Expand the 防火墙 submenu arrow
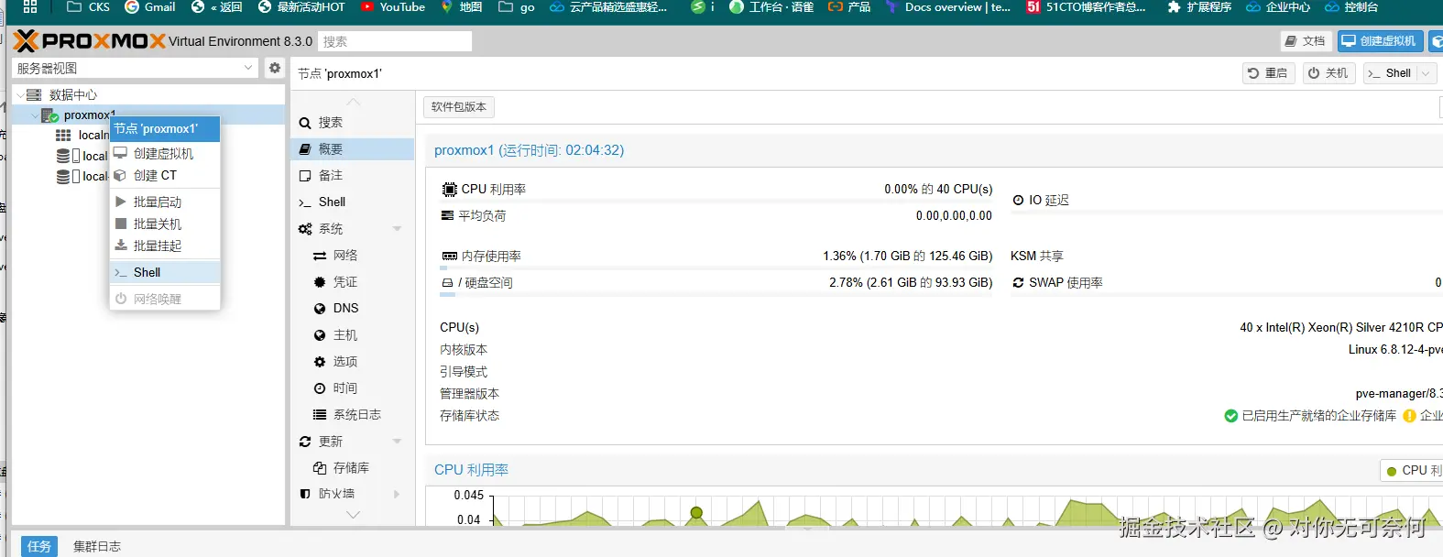 pyautogui.click(x=398, y=494)
